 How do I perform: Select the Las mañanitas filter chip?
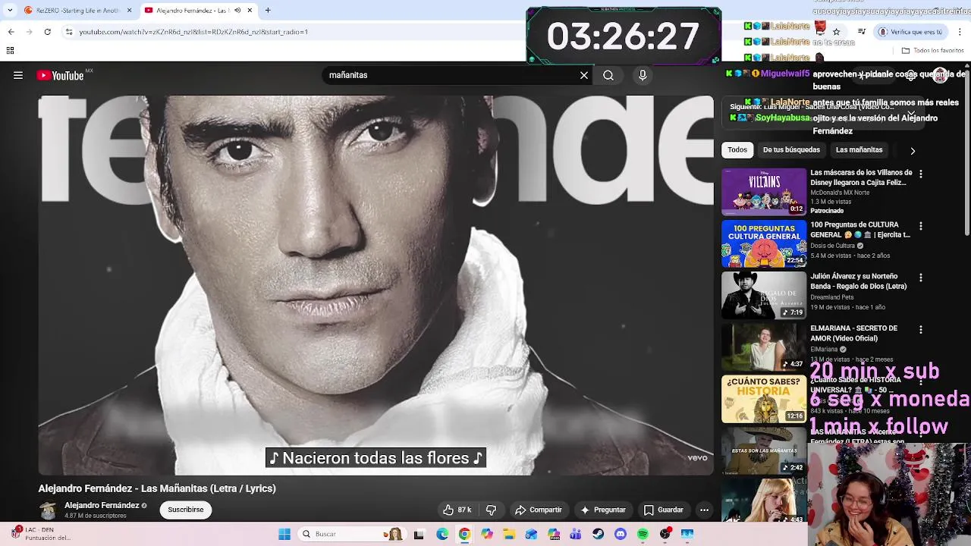tap(859, 149)
